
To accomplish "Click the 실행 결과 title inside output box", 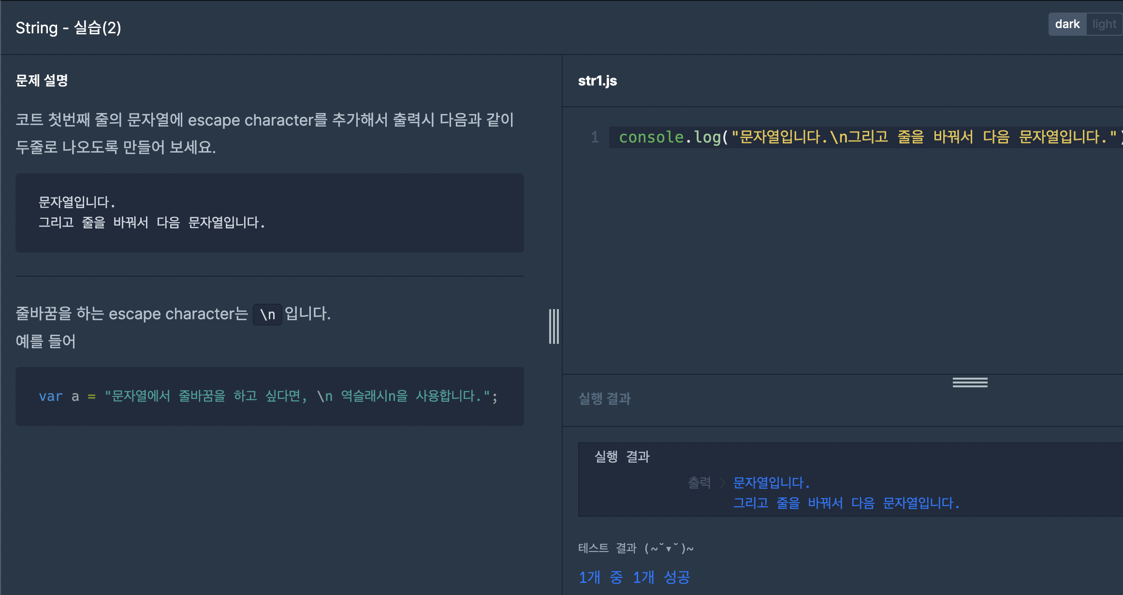I will [622, 456].
